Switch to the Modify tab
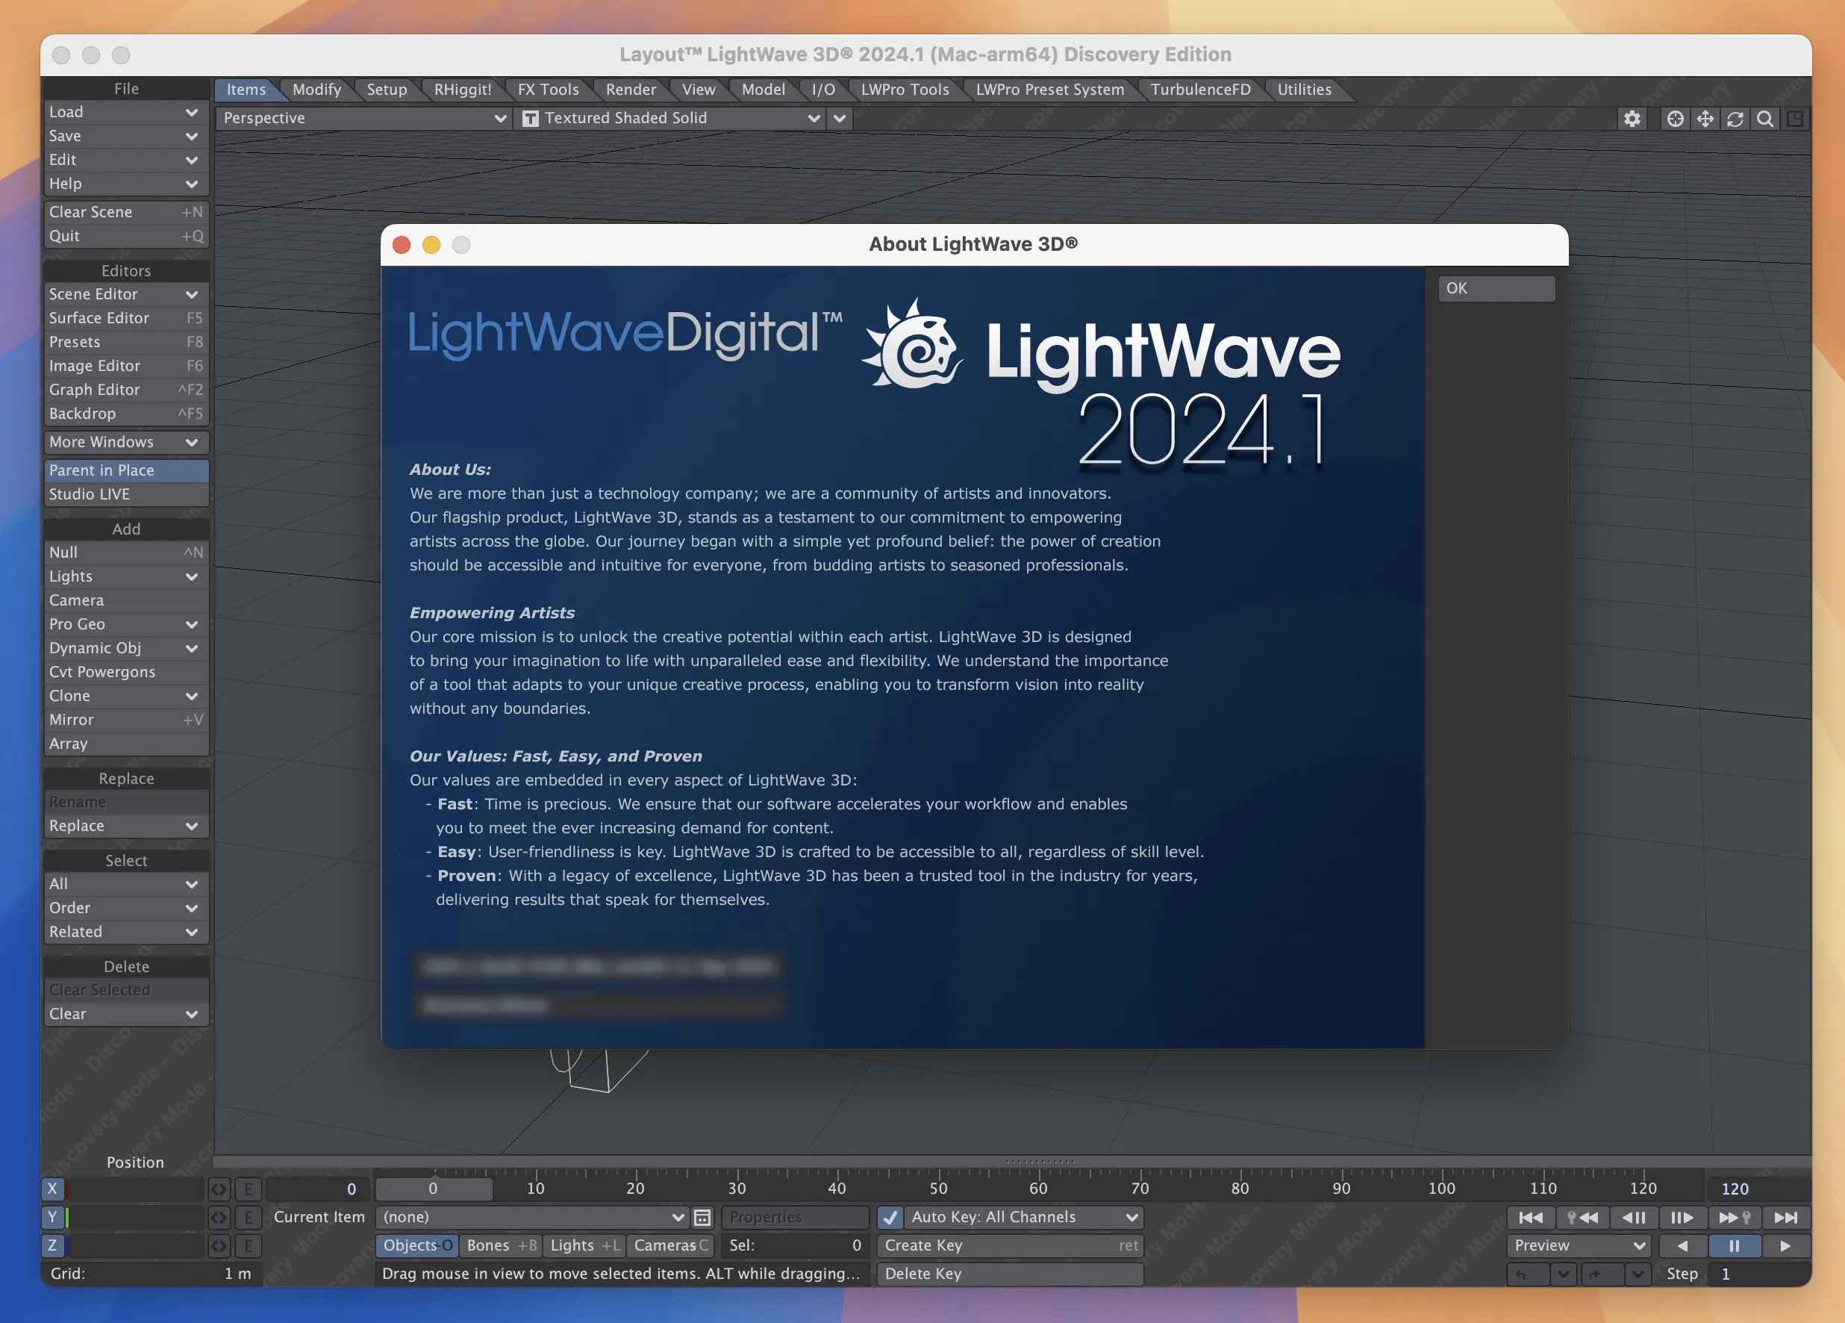 coord(316,90)
